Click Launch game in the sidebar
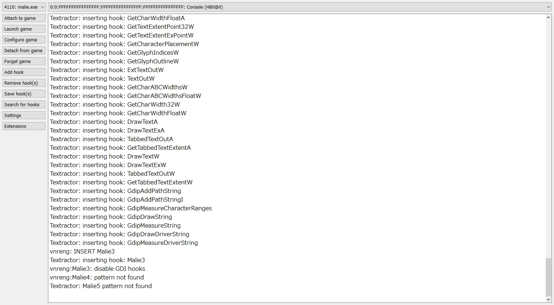 [x=23, y=29]
